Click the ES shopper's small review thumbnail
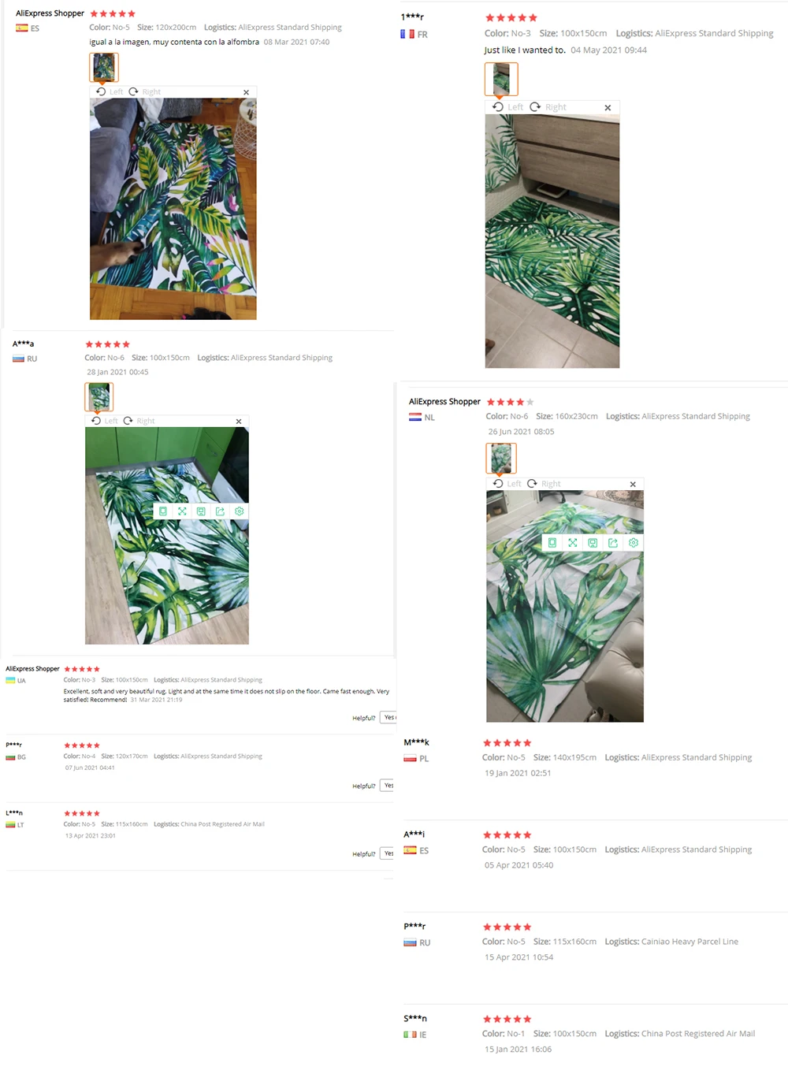The image size is (788, 1089). (x=104, y=68)
